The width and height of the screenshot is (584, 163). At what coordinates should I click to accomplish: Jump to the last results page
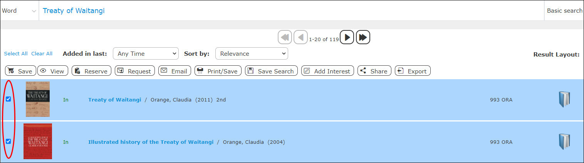point(363,37)
